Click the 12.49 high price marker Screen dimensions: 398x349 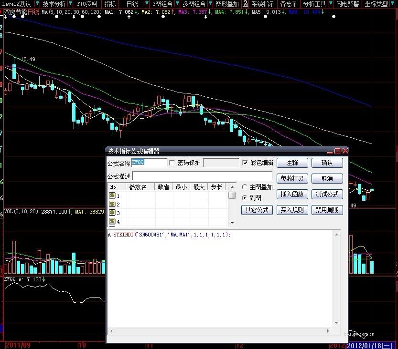pyautogui.click(x=28, y=59)
